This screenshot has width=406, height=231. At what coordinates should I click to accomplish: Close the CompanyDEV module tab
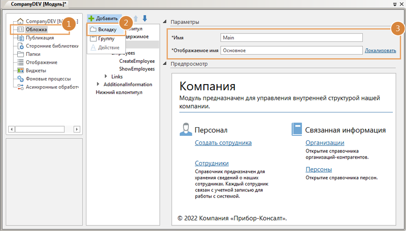(x=401, y=4)
